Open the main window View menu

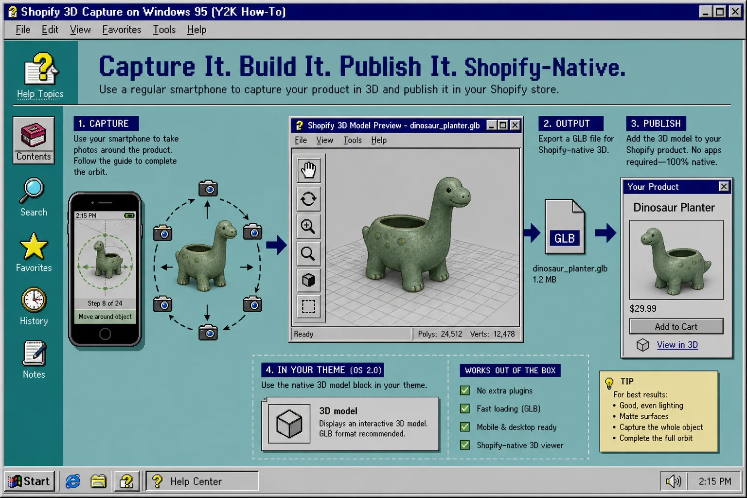tap(80, 30)
